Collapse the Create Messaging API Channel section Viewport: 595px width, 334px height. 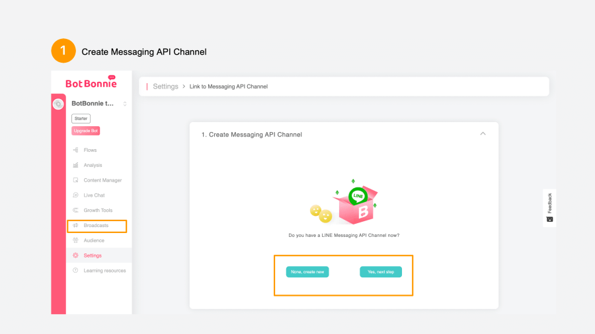pyautogui.click(x=483, y=134)
